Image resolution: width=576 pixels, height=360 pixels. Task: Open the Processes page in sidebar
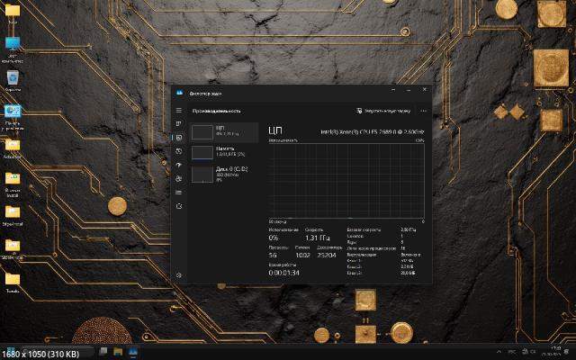coord(179,122)
